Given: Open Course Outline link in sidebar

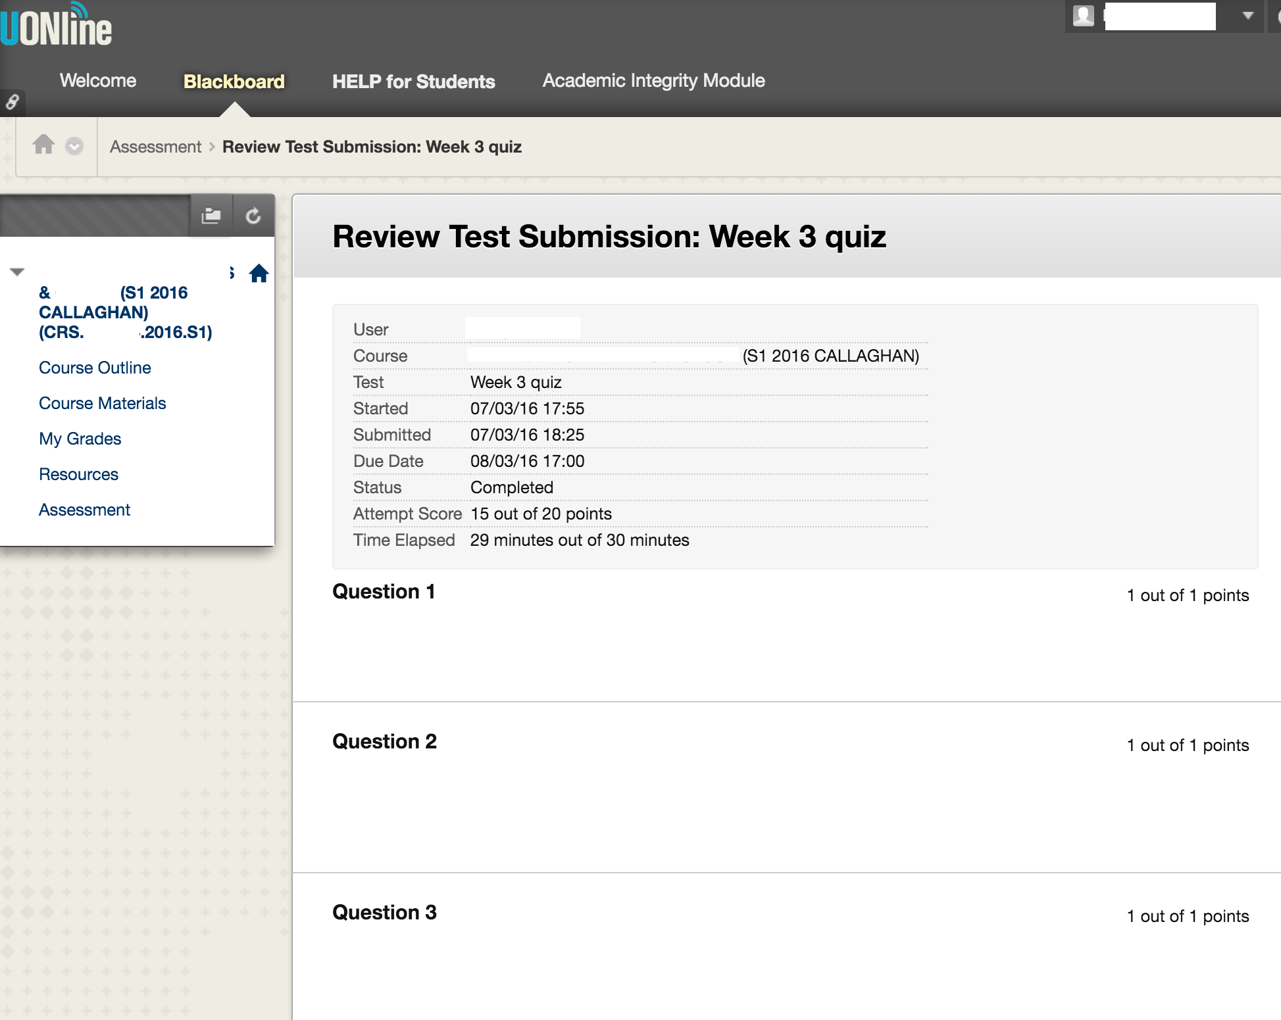Looking at the screenshot, I should (x=95, y=368).
